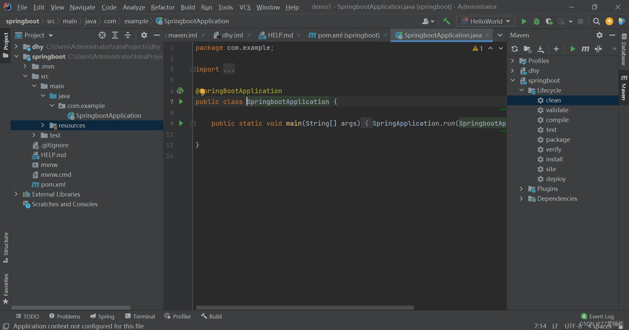Open the VCS menu
Viewport: 629px width, 330px height.
pos(245,7)
